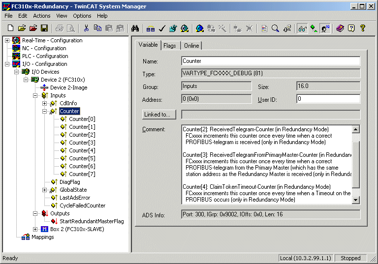378x264 pixels.
Task: Click the yellow question mark About icon
Action: tap(362, 29)
